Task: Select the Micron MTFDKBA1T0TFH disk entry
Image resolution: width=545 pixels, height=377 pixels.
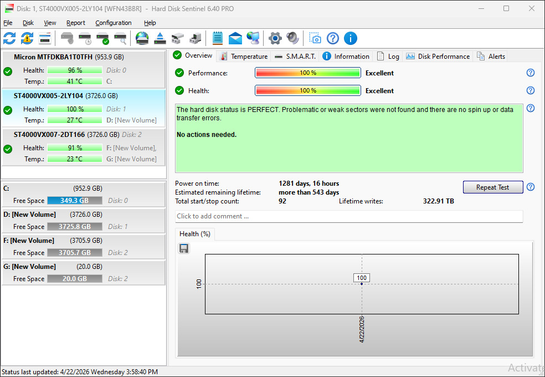Action: [x=84, y=69]
